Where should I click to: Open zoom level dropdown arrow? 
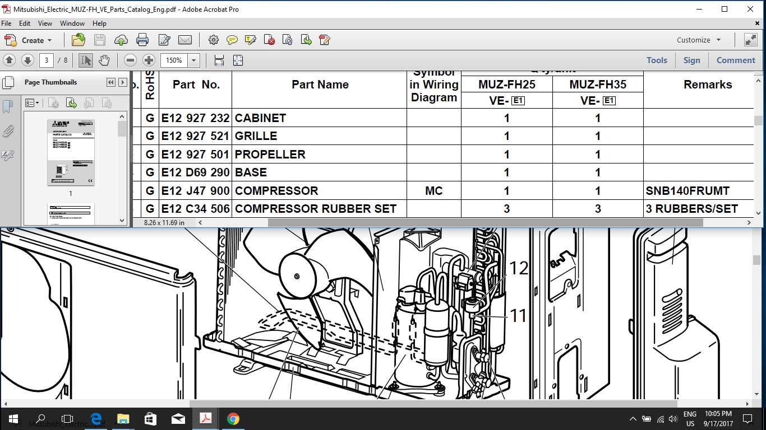tap(194, 60)
